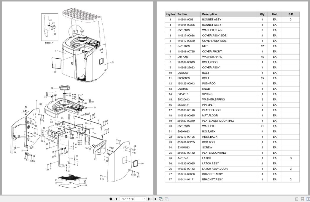Screen dimensions: 310x202
Task: Click the PLATE,MOUNTING description in row 25
Action: click(x=214, y=153)
